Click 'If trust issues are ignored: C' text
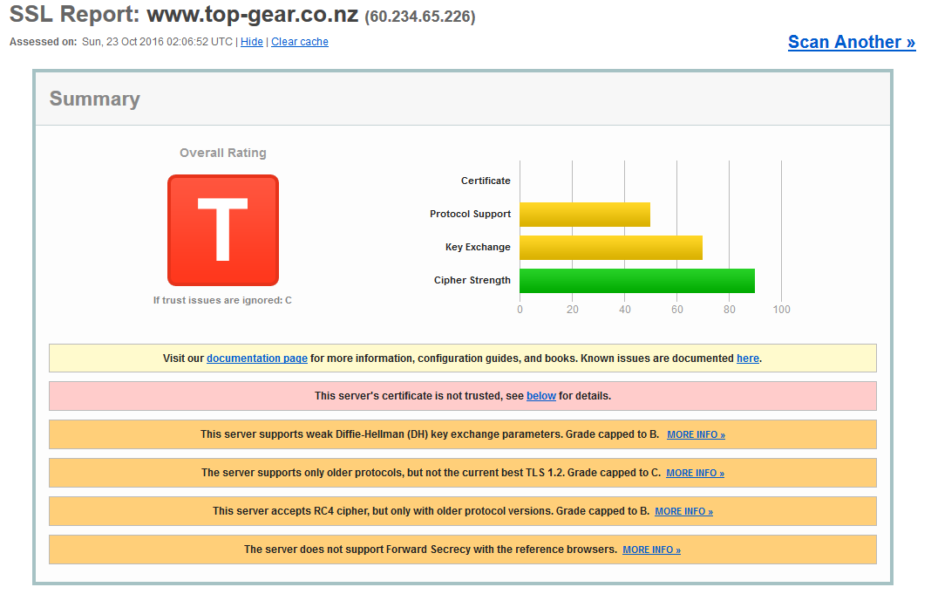931x594 pixels. click(222, 300)
